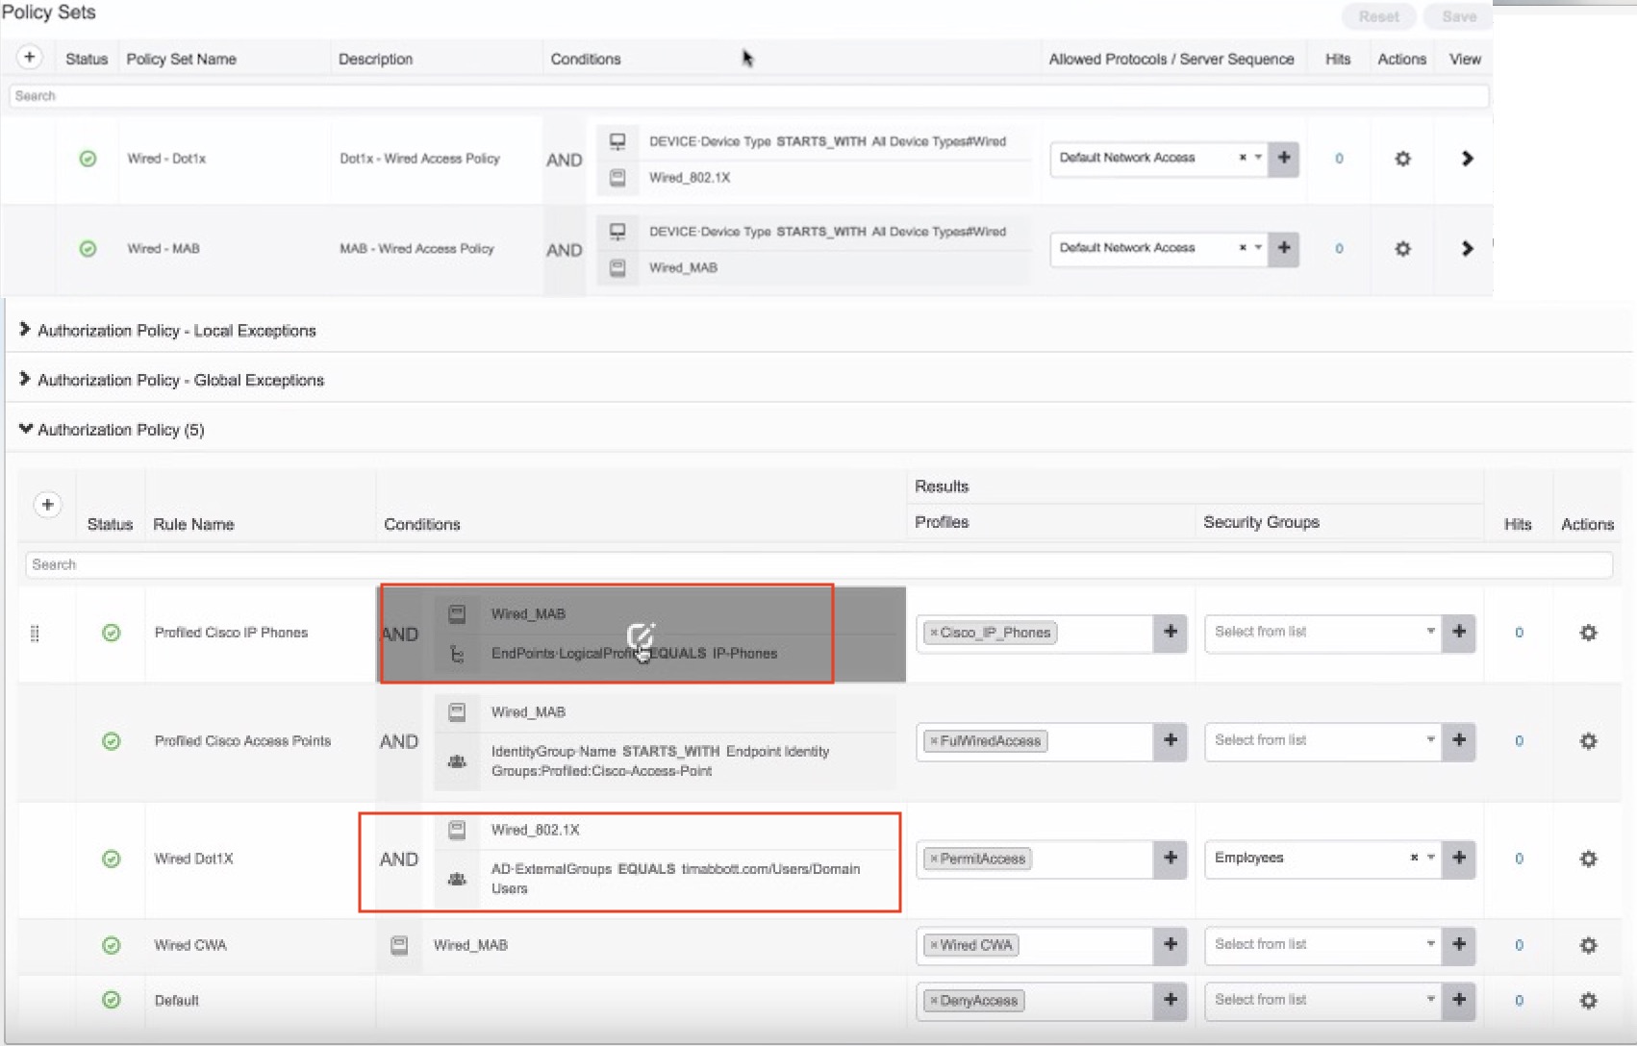This screenshot has height=1046, width=1637.
Task: Add security group for Wired CWA
Action: [1459, 945]
